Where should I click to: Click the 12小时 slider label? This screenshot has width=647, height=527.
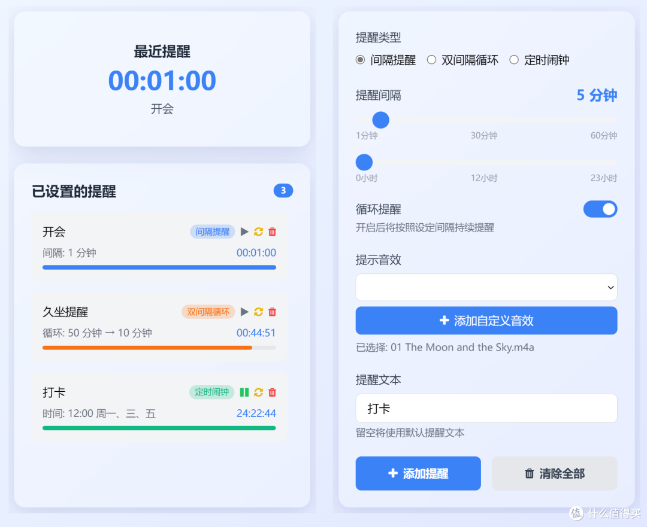[x=484, y=178]
